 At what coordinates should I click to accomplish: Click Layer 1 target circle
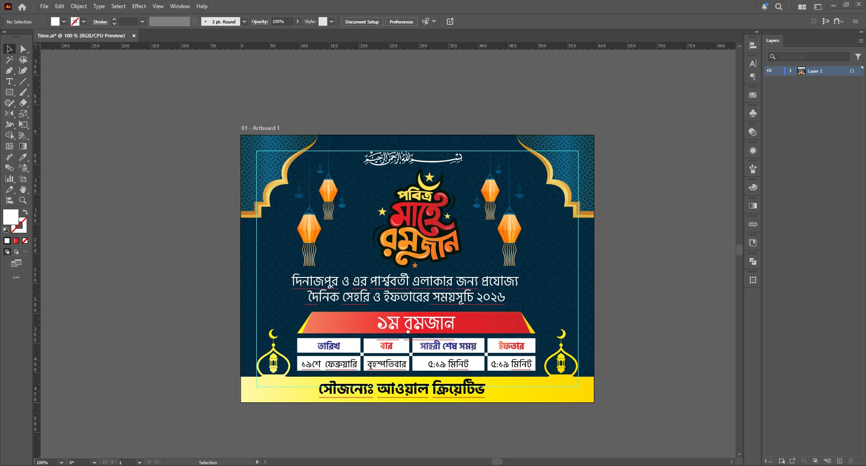852,71
